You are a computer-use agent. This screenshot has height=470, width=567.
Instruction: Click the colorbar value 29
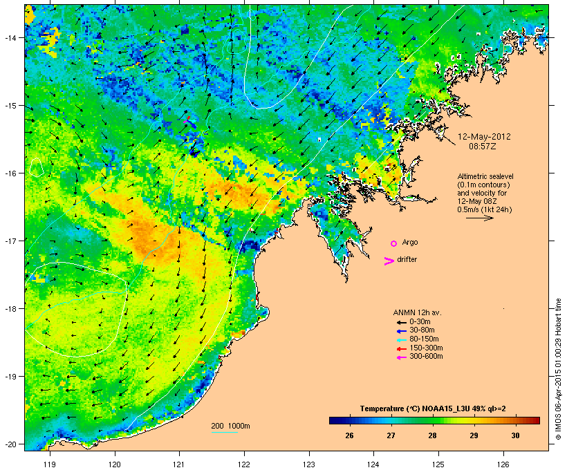tap(474, 435)
